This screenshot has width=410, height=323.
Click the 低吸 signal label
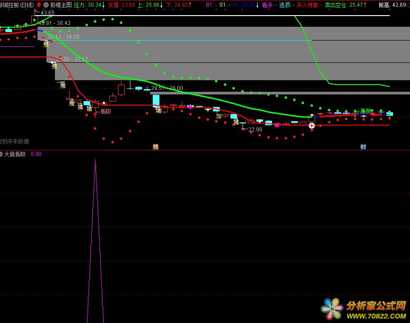click(106, 112)
